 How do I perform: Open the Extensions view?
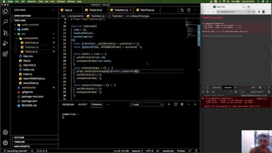5,54
